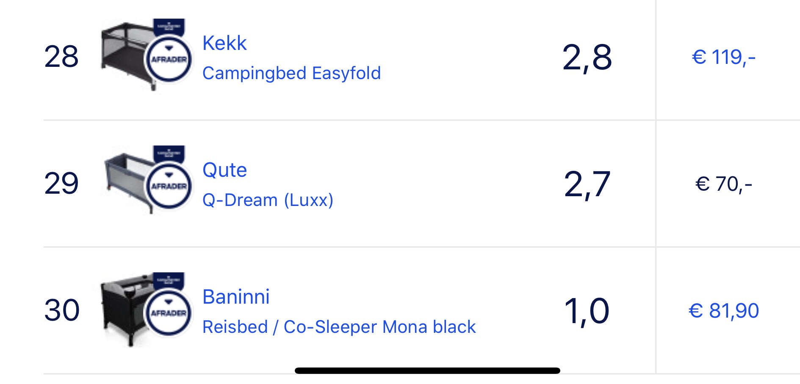Click the Consumentenbond ribbon above Kekk badge
The height and width of the screenshot is (384, 800).
click(x=169, y=27)
